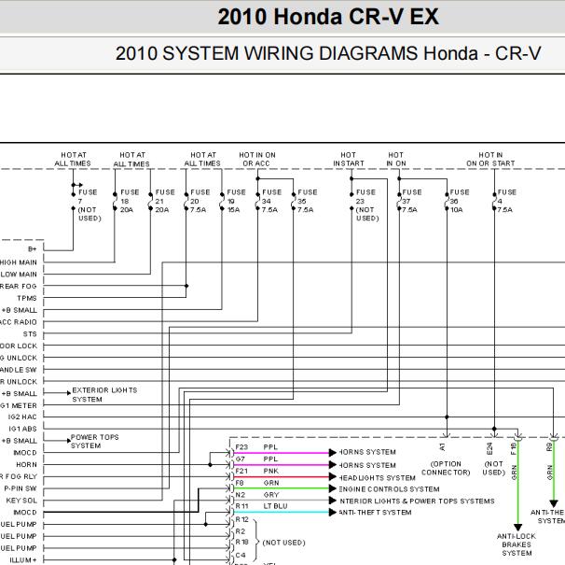The width and height of the screenshot is (565, 565).
Task: Click the 'ACC RADIO' pin label
Action: [x=19, y=322]
